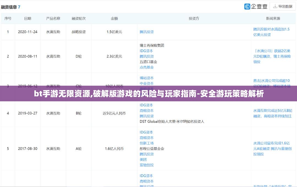Click the 融资轮次 column header

pos(79,18)
